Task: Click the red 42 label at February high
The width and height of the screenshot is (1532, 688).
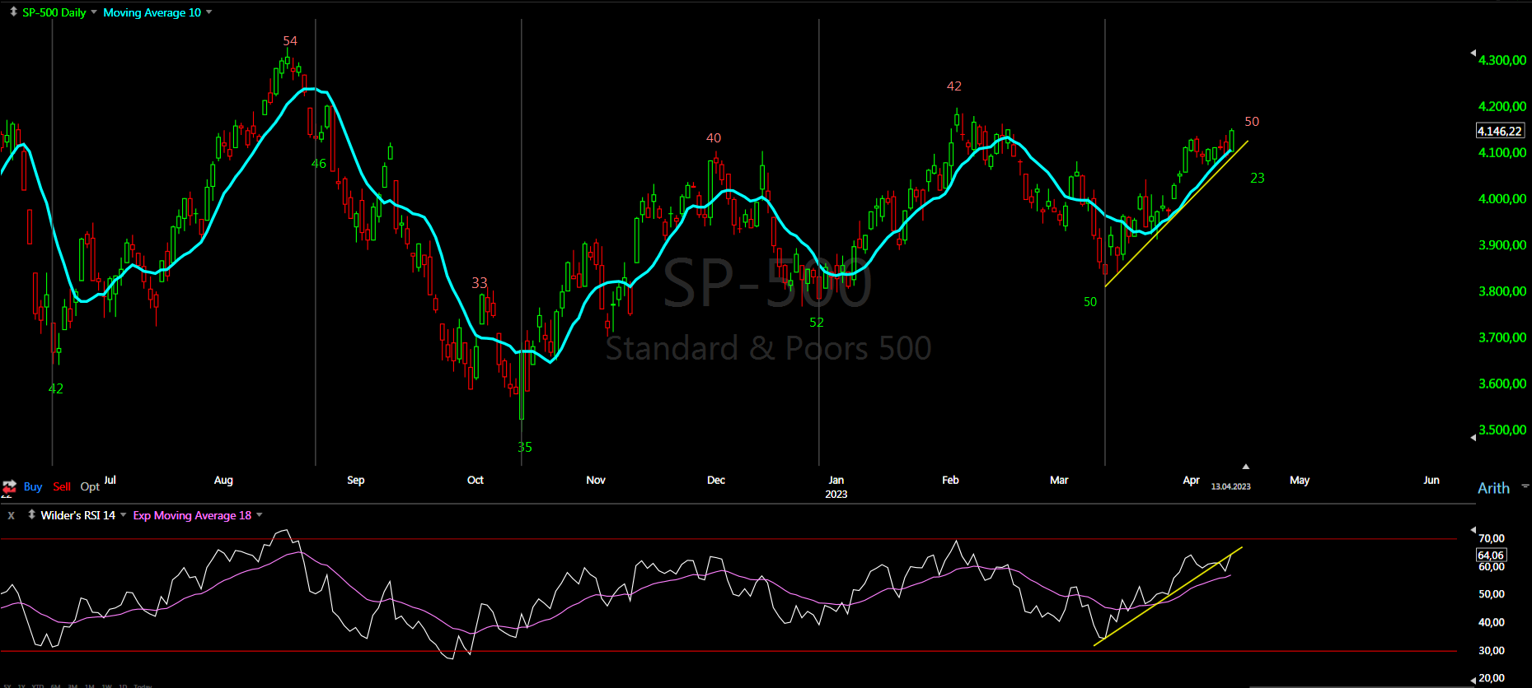Action: coord(954,86)
